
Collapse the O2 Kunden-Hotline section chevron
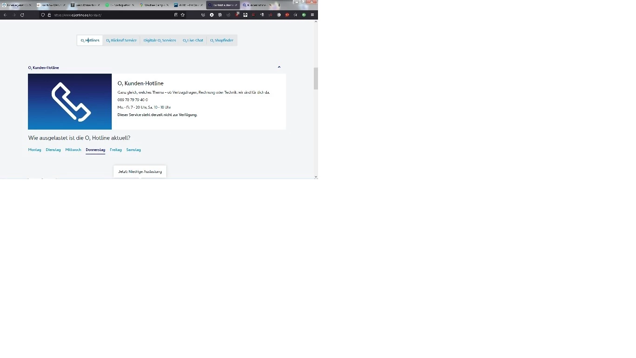pyautogui.click(x=279, y=67)
